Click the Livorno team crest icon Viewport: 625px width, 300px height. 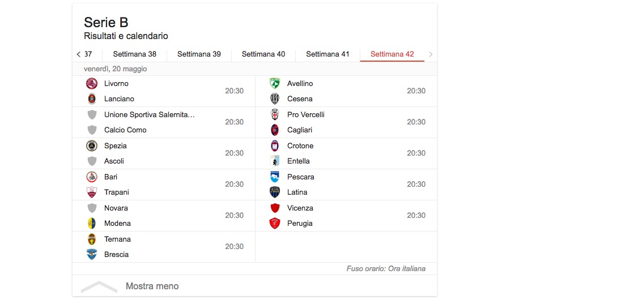point(92,84)
